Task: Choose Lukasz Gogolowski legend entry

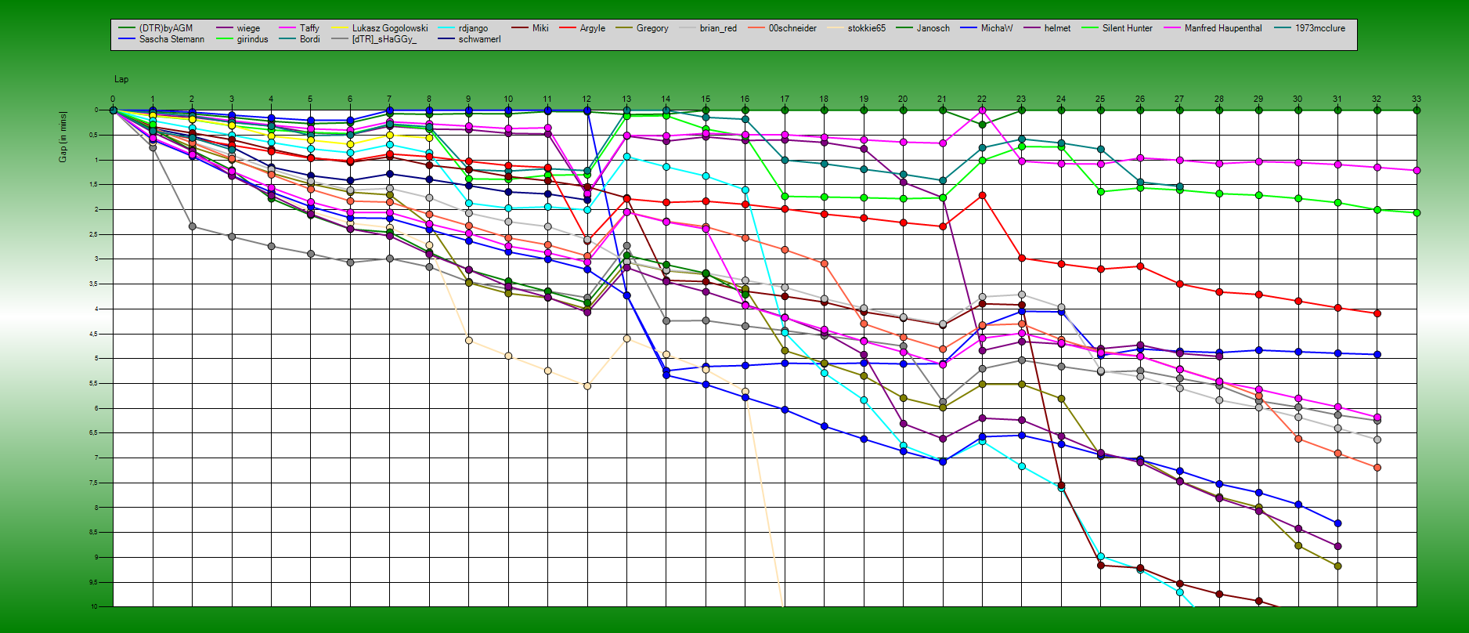Action: click(380, 28)
